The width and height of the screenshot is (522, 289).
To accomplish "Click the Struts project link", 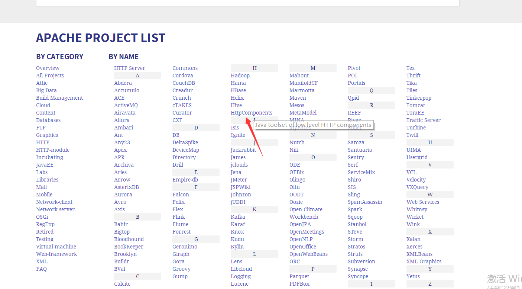I will (355, 254).
